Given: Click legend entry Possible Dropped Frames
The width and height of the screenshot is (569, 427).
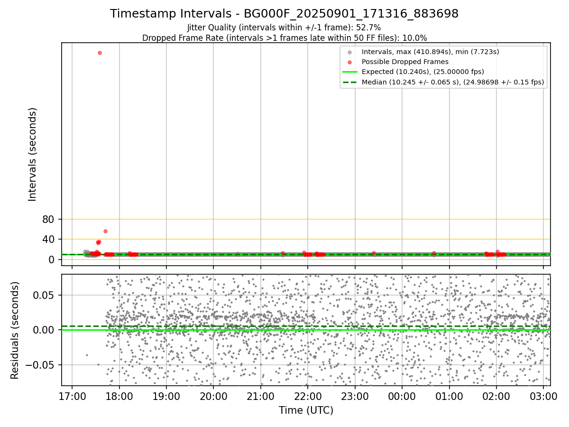Looking at the screenshot, I should coord(405,62).
